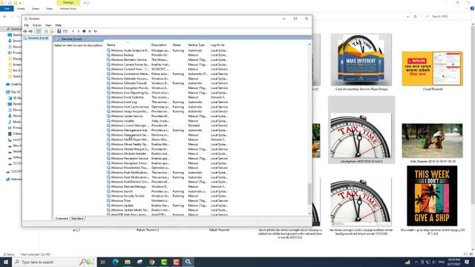Click the Stop Service square icon
Screen dimensions: 475x267
tap(84, 31)
